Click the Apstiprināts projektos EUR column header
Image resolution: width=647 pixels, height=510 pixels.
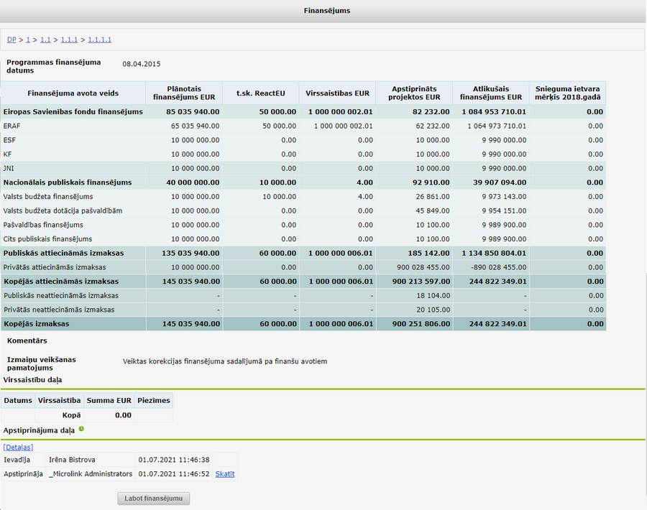[414, 93]
